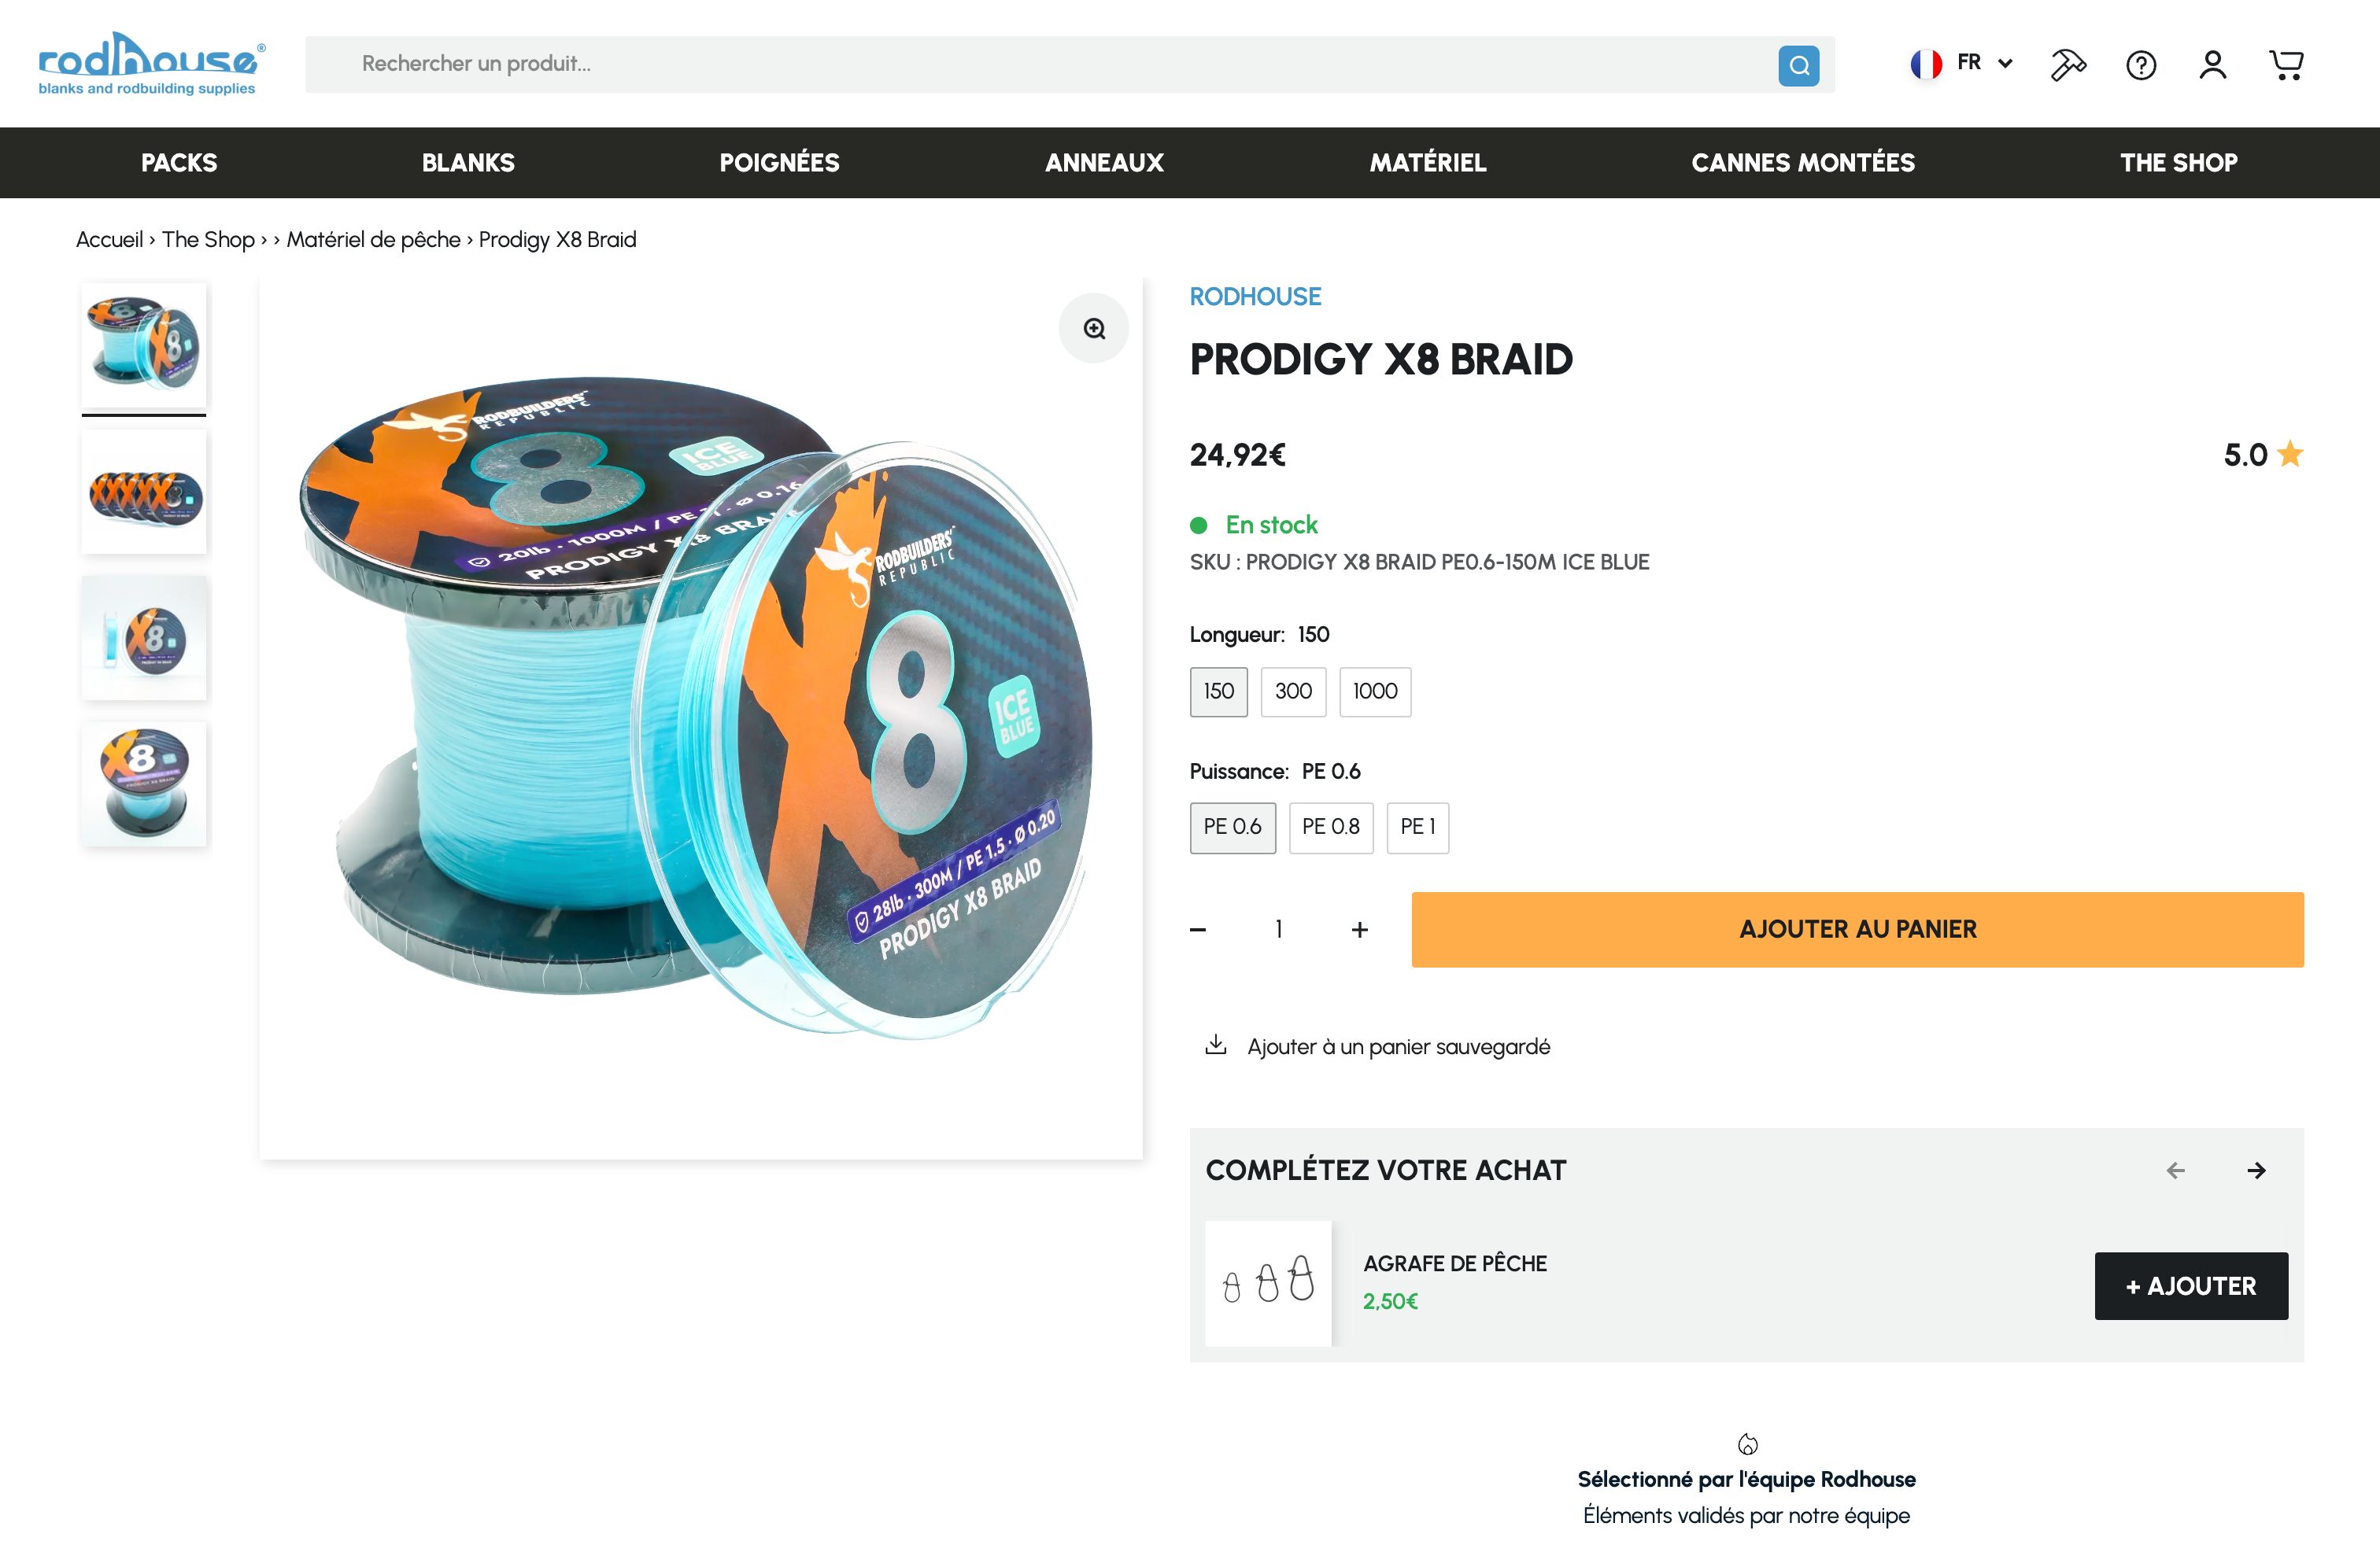
Task: Open the help question mark icon
Action: [x=2141, y=65]
